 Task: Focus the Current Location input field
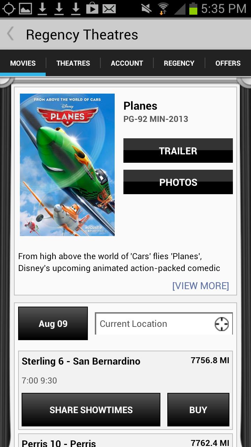pos(164,324)
